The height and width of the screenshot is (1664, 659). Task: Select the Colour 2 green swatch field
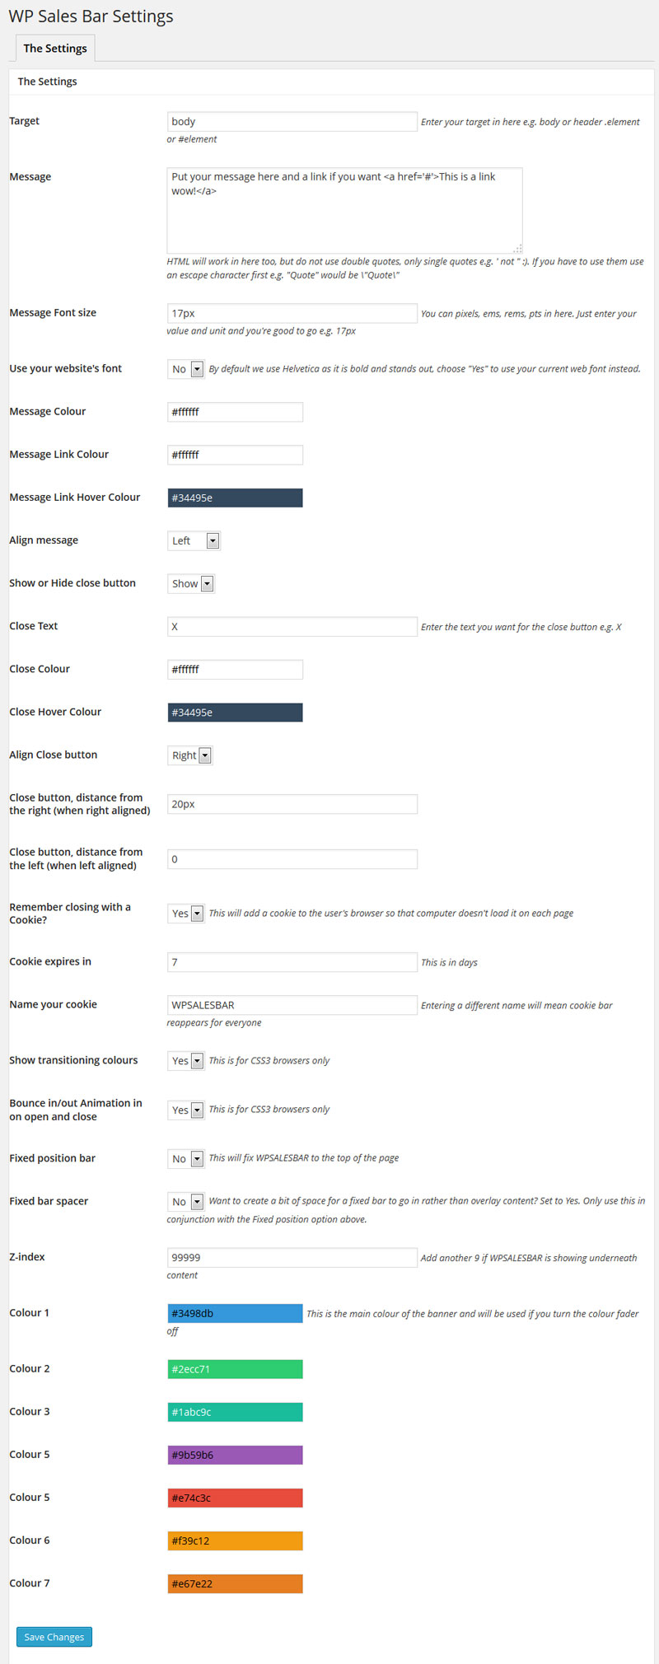(x=236, y=1369)
